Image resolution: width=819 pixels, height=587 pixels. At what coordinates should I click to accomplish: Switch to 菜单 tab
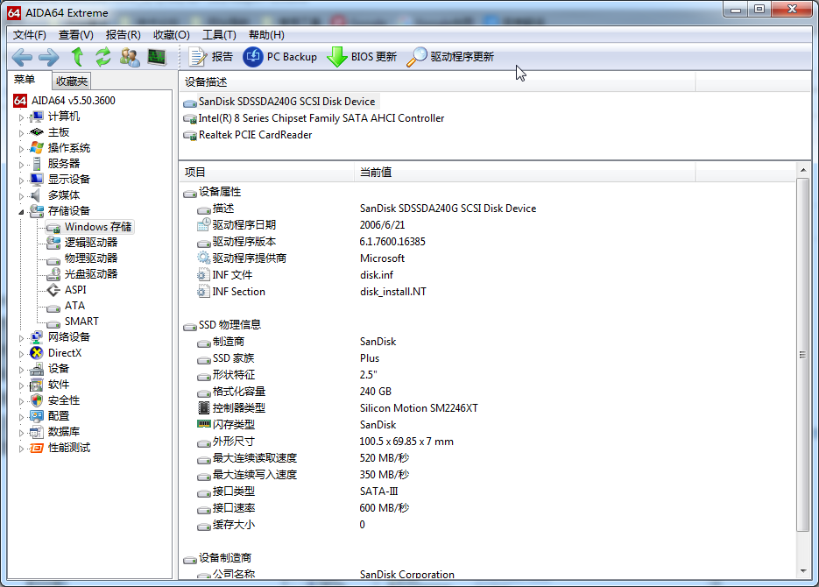pyautogui.click(x=25, y=80)
